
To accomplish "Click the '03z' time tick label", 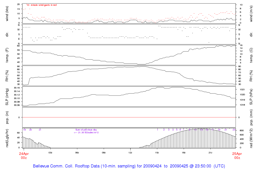I will point(50,153).
